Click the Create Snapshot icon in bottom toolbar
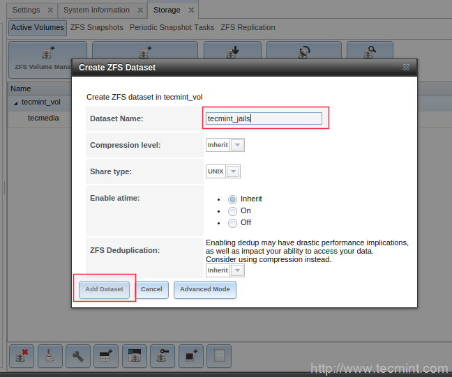 [x=191, y=356]
